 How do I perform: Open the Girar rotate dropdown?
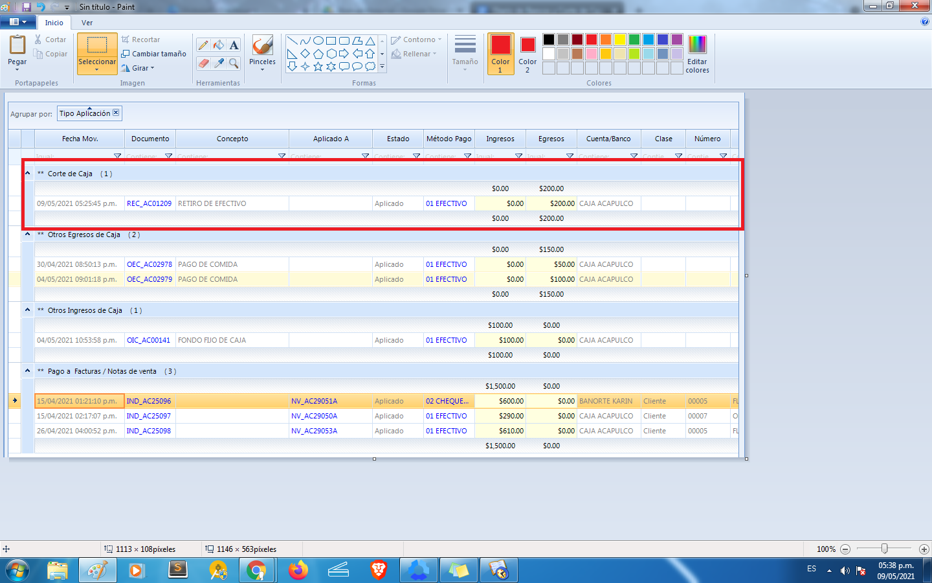[x=152, y=68]
